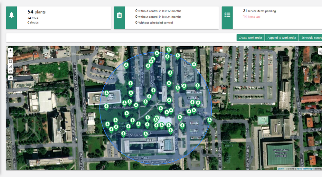322x177 pixels.
Task: Select the polygon draw tool
Action: click(x=11, y=66)
